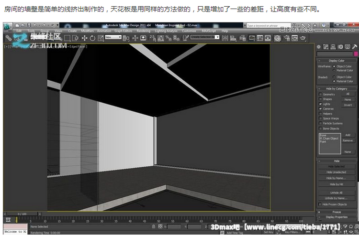The image size is (359, 236).
Task: Check the Bone Objects checkbox
Action: [x=320, y=129]
